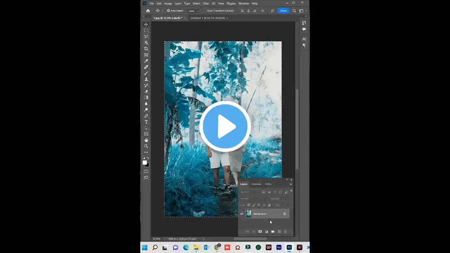Open the Layers panel options menu
This screenshot has width=450, height=253.
click(x=290, y=184)
